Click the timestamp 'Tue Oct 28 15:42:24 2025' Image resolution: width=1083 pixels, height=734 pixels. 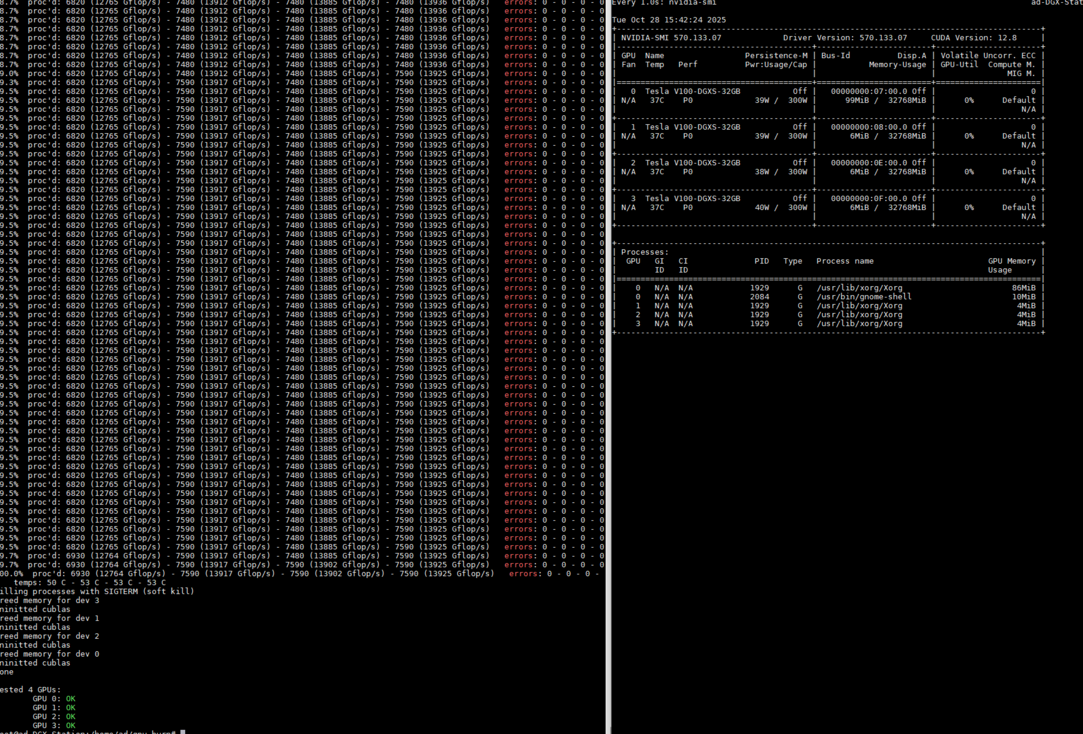pyautogui.click(x=669, y=20)
